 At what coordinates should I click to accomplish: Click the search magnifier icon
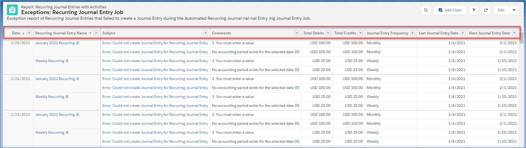pos(426,10)
